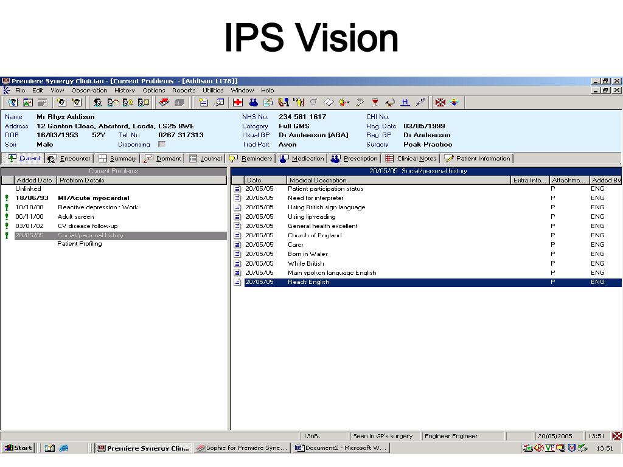Select the Using British sign language entry
This screenshot has width=623, height=467.
426,207
